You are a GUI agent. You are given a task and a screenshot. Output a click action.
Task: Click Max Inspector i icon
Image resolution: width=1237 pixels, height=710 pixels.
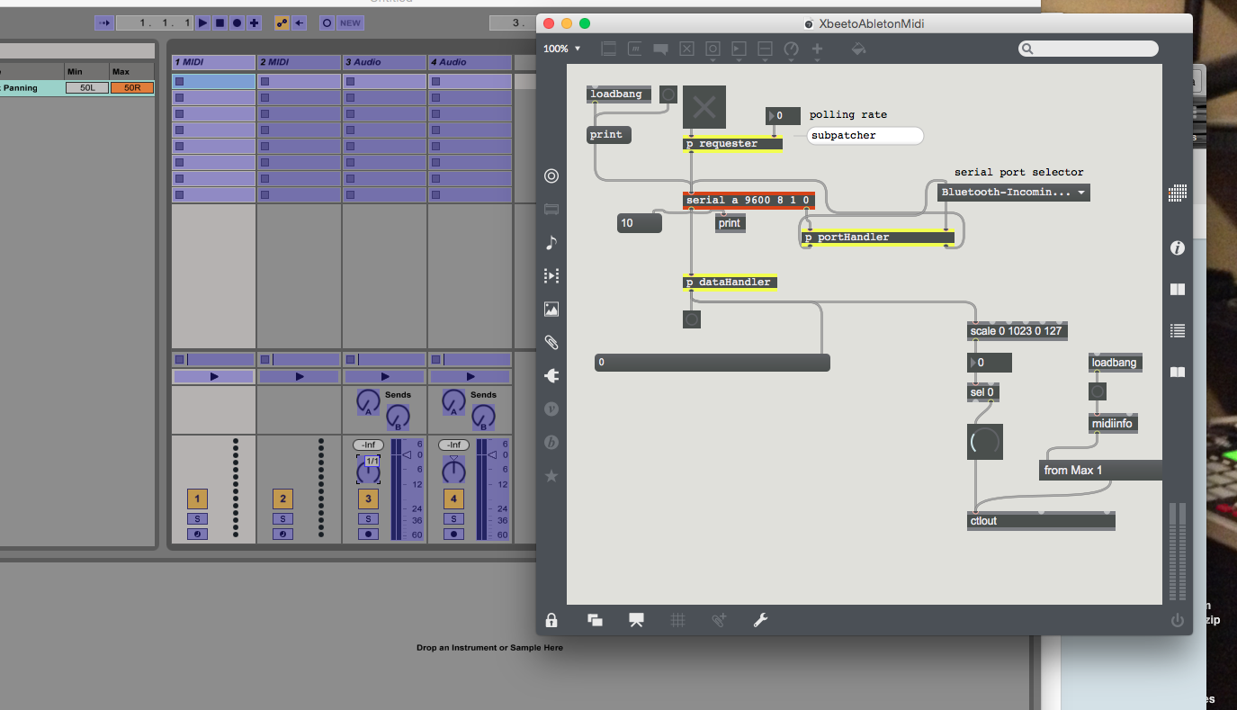[x=1177, y=248]
